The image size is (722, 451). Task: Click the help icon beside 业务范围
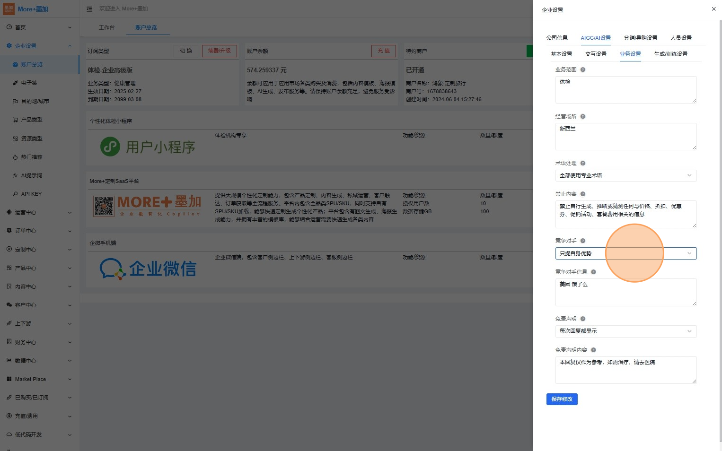click(x=583, y=69)
